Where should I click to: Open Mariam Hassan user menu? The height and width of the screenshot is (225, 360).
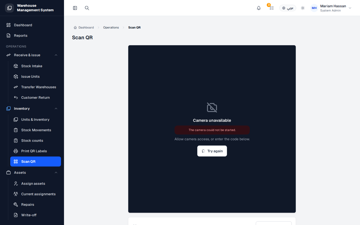click(x=331, y=8)
